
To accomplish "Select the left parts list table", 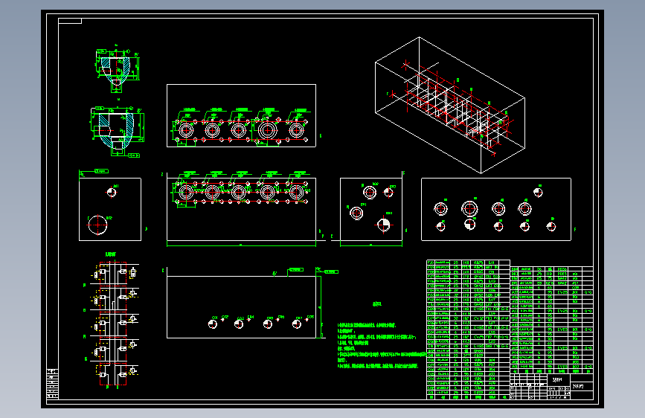I will 468,329.
